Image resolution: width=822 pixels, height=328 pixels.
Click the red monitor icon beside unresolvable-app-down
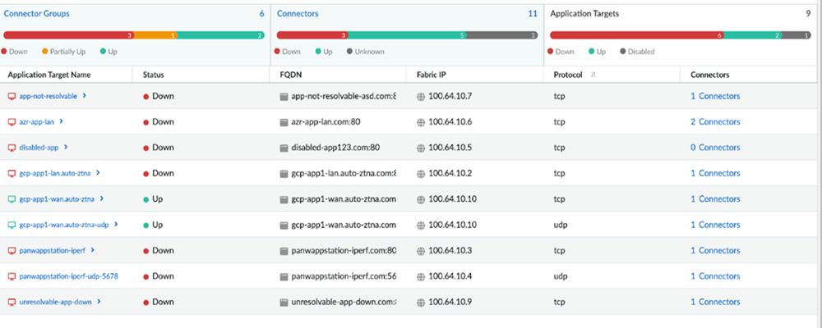12,302
